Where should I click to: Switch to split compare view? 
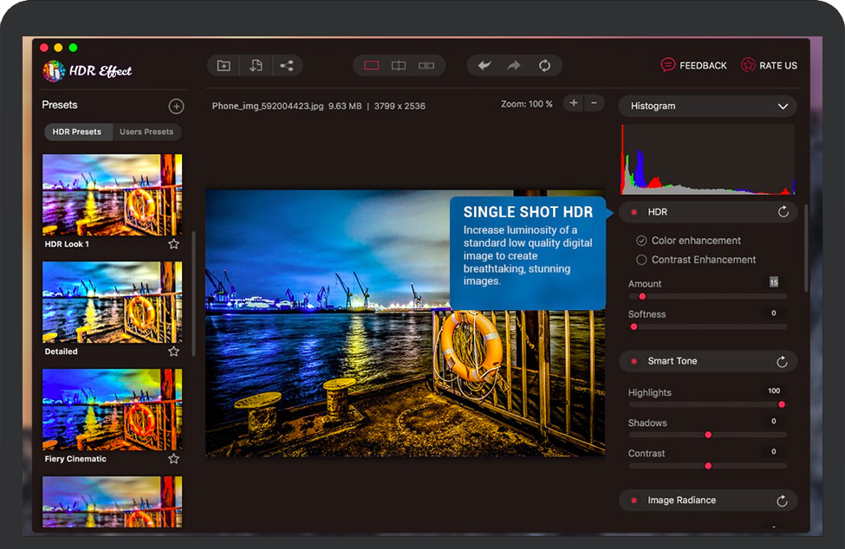(x=399, y=66)
